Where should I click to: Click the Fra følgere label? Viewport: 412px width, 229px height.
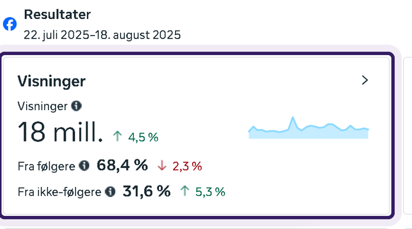pyautogui.click(x=47, y=166)
